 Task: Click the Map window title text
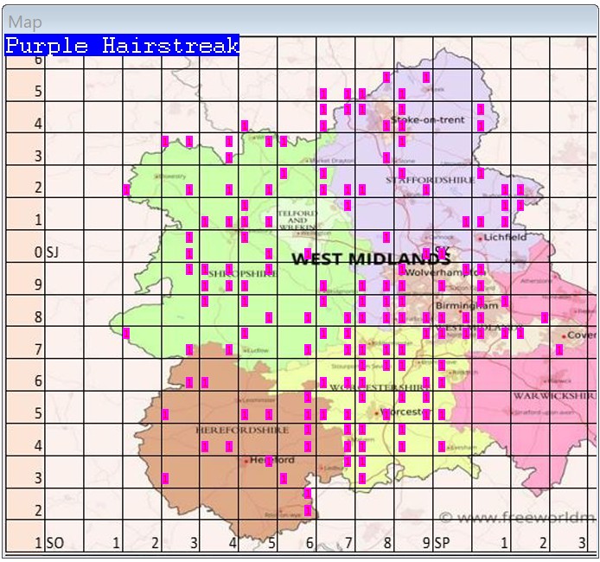tap(25, 22)
